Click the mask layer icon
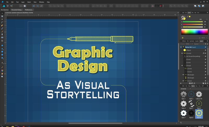The height and width of the screenshot is (127, 209). [190, 83]
